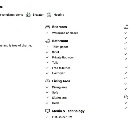Image resolution: width=129 pixels, height=129 pixels.
Task: Click the Bathroom bathtub icon
Action: pos(48,41)
